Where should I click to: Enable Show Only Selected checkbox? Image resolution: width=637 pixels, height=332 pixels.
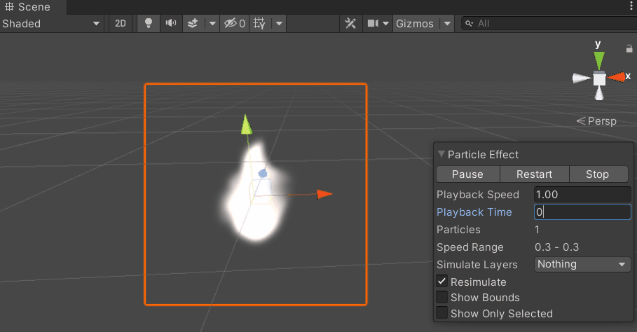coord(442,313)
